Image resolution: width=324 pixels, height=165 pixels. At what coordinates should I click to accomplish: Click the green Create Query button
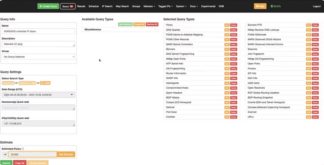(x=48, y=6)
